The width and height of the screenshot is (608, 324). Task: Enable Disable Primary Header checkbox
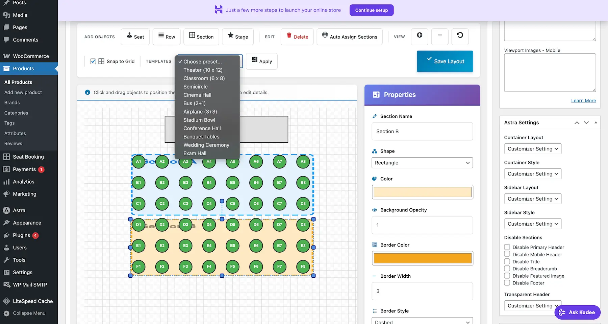click(x=507, y=247)
